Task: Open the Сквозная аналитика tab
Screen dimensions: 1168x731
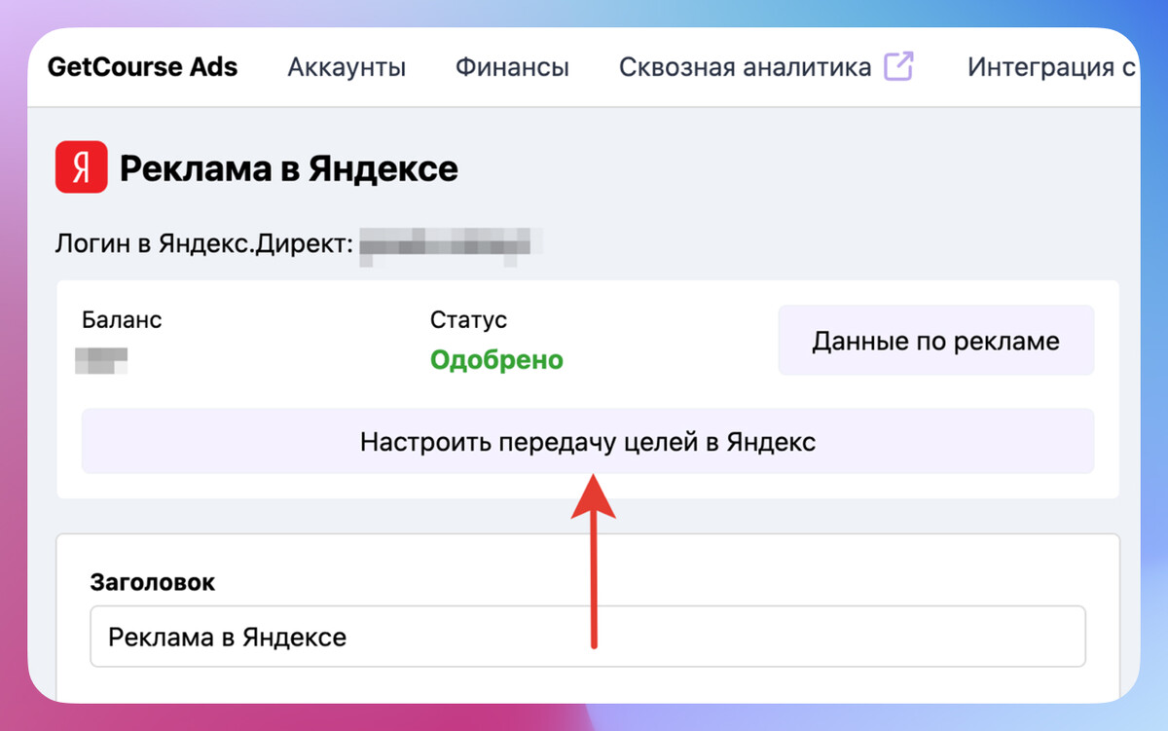Action: (x=746, y=68)
